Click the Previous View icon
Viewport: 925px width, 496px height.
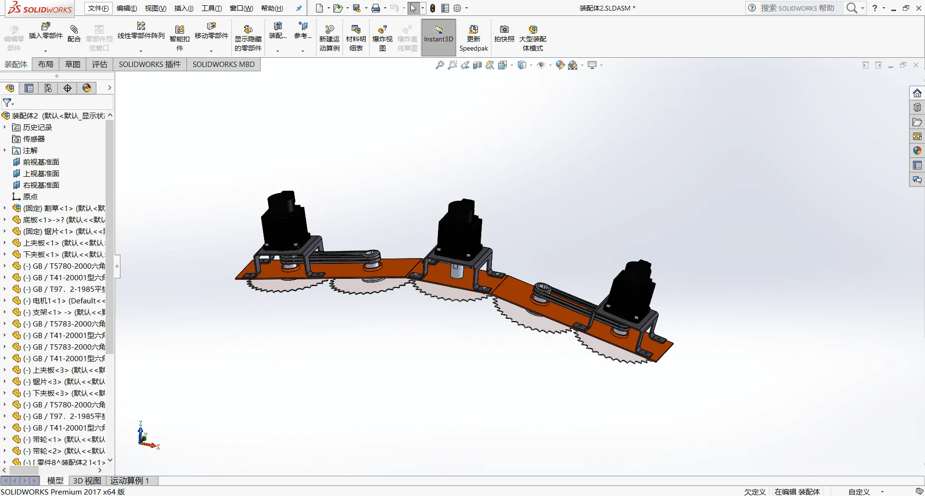point(465,65)
